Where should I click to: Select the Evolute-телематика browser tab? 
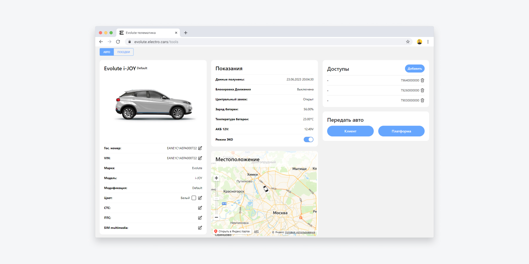click(148, 33)
